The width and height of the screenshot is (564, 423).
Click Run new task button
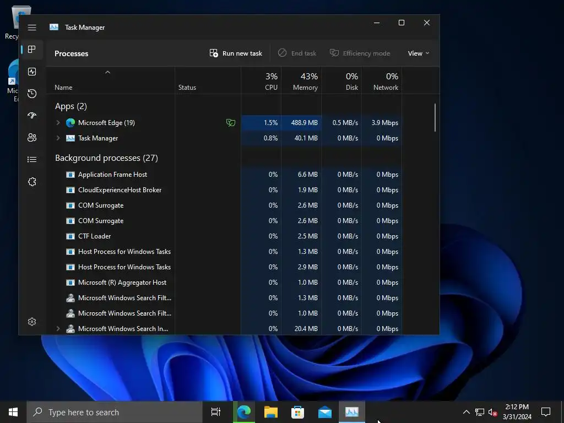236,53
